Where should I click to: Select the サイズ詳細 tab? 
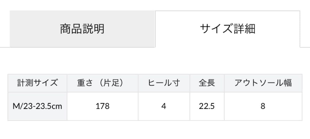pos(228,29)
